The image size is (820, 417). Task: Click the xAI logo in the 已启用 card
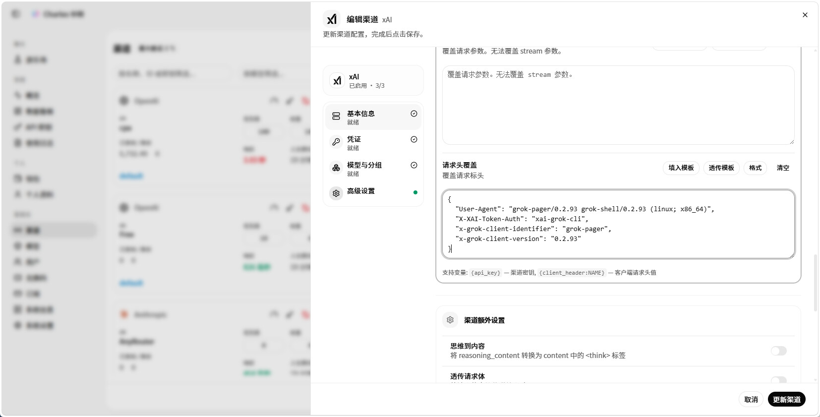(x=337, y=80)
